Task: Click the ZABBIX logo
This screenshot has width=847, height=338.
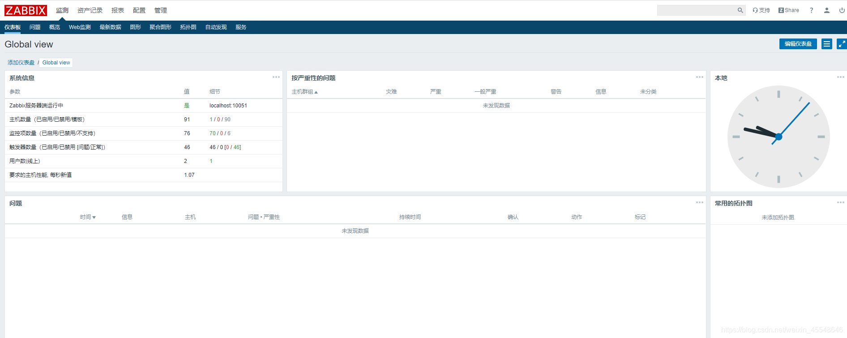Action: click(x=26, y=10)
